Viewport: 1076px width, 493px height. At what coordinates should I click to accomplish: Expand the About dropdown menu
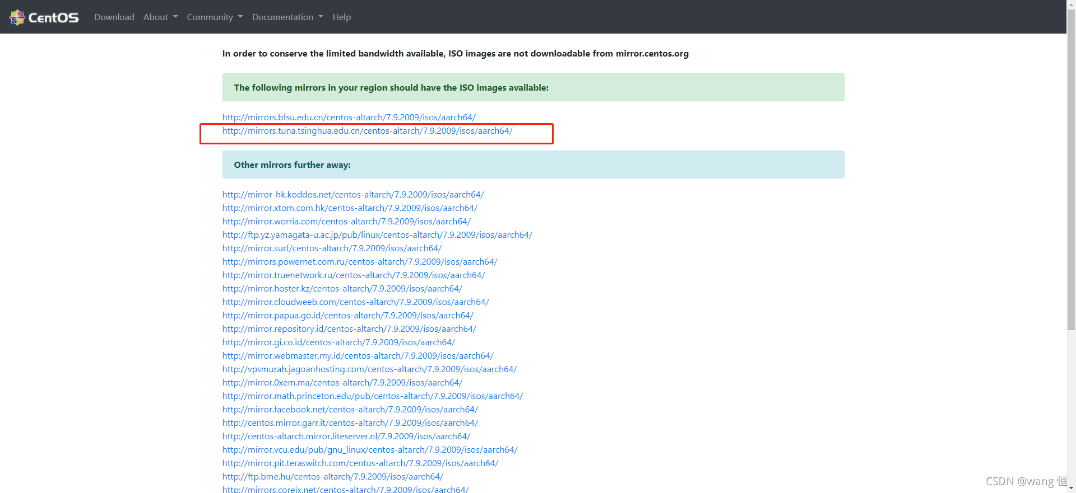click(160, 17)
